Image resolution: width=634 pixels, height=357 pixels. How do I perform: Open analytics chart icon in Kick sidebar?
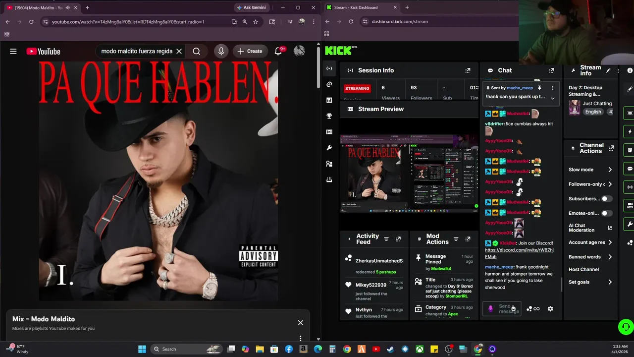pyautogui.click(x=329, y=100)
